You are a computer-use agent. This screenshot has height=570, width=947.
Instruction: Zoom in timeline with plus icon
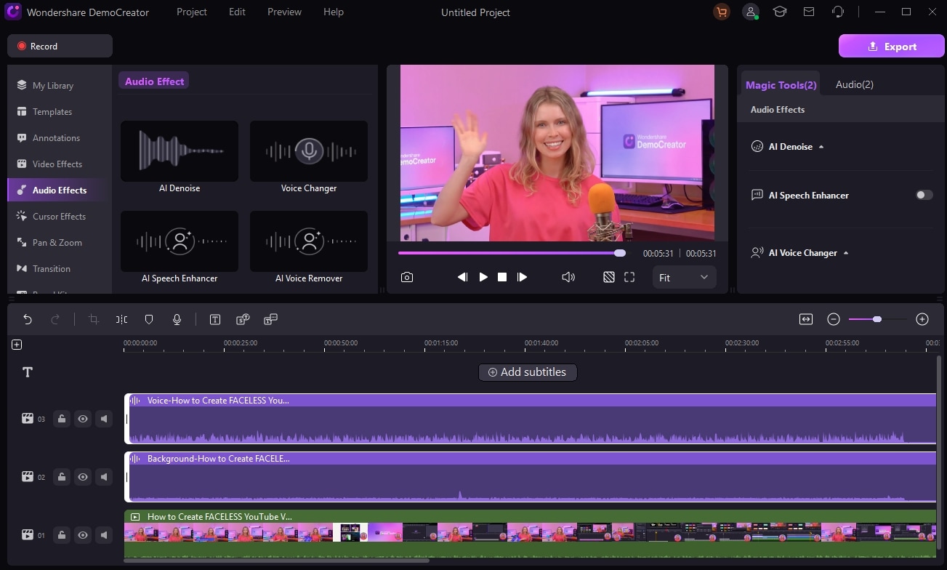click(x=922, y=319)
